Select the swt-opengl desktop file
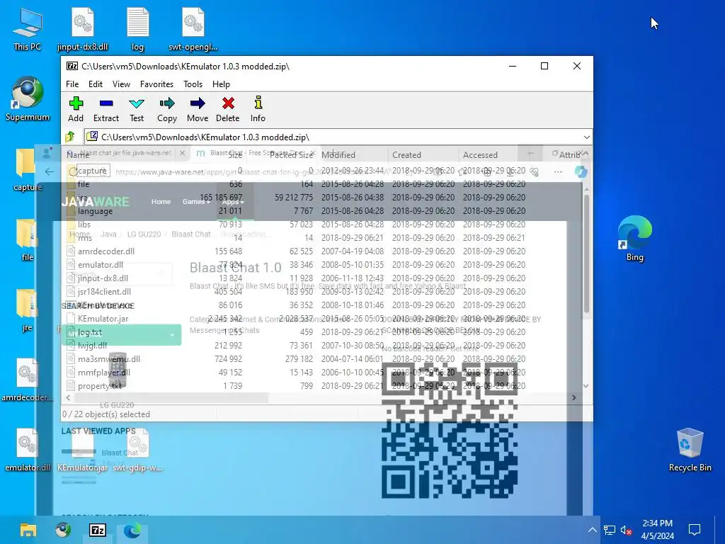This screenshot has height=544, width=725. (x=193, y=29)
